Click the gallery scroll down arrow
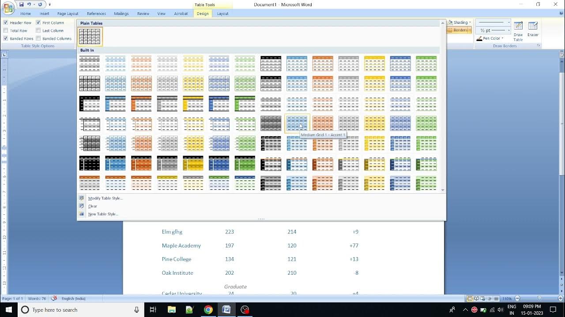The image size is (565, 317). 443,190
